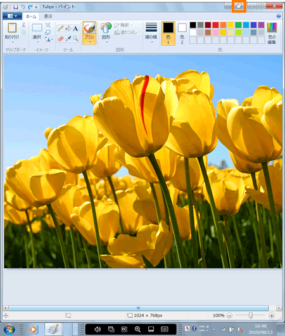This screenshot has height=336, width=285.
Task: Select the Eraser tool
Action: point(61,39)
